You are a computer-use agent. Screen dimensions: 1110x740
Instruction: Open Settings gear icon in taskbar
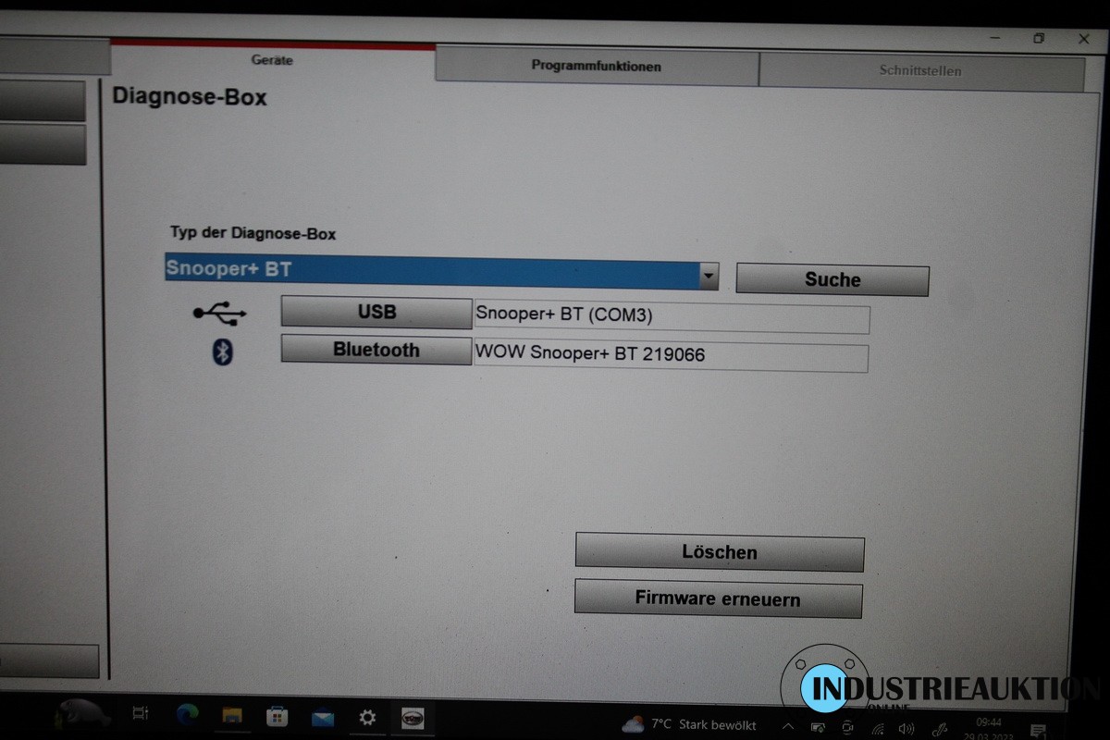tap(367, 717)
